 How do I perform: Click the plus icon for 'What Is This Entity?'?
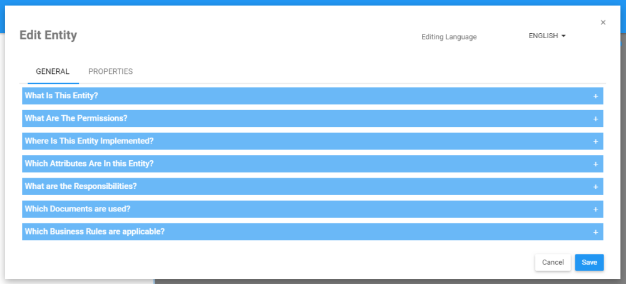point(595,96)
